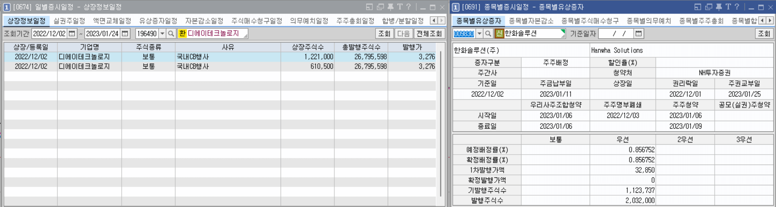776x207 pixels.
Task: Select 자본감소일정 tab
Action: pyautogui.click(x=204, y=21)
